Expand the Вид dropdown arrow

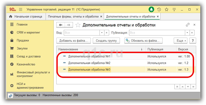(102, 33)
